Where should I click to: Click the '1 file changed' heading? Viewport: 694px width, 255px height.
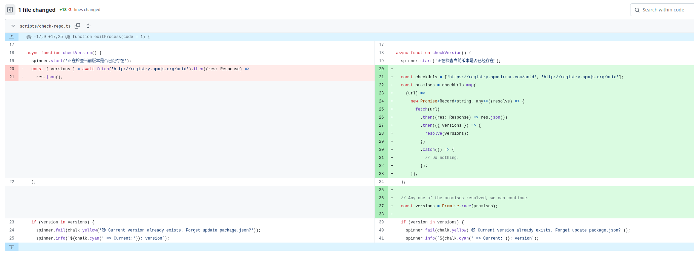pyautogui.click(x=37, y=10)
